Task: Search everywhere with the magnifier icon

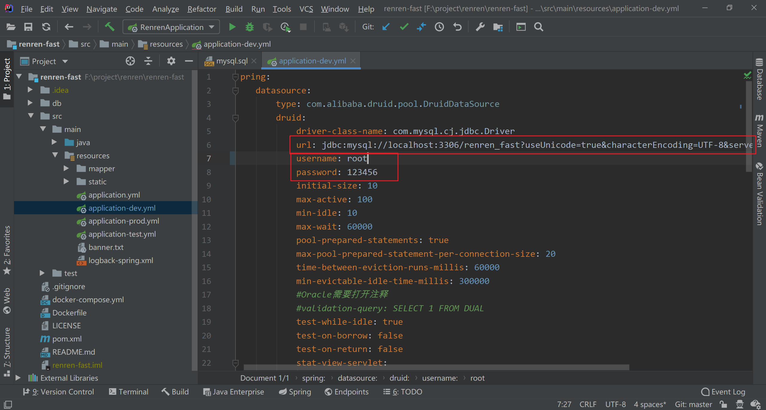Action: click(x=539, y=27)
